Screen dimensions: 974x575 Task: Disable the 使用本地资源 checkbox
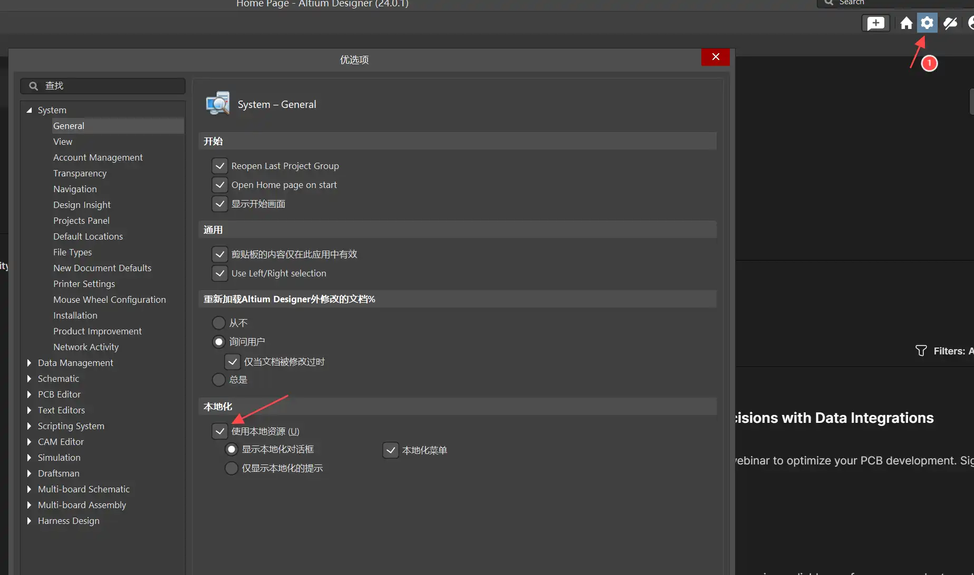coord(220,431)
